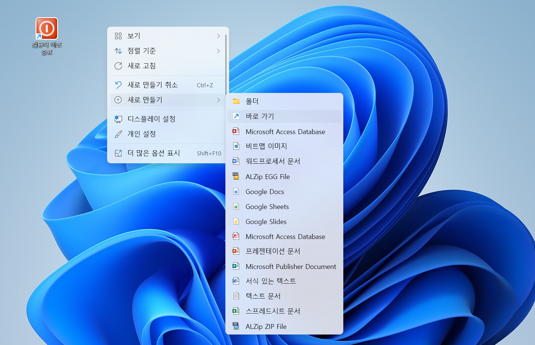Create a new 바로 가기
Image resolution: width=535 pixels, height=345 pixels.
point(284,116)
